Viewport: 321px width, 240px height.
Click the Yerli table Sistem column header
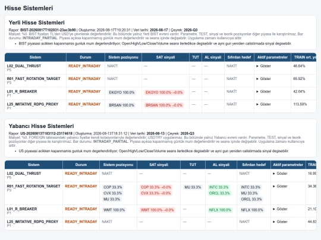point(35,57)
